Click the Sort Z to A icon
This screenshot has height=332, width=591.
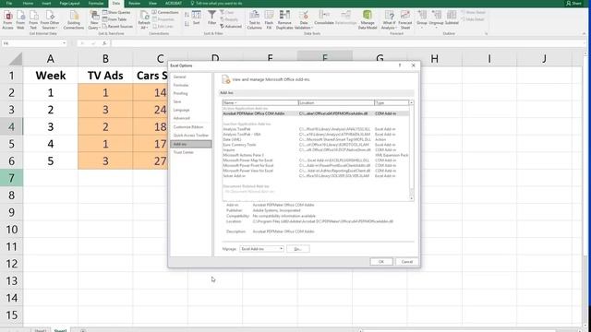[187, 24]
